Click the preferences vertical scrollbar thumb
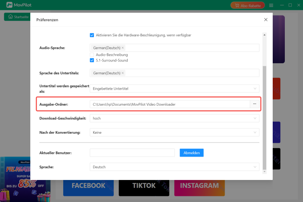 pyautogui.click(x=264, y=117)
